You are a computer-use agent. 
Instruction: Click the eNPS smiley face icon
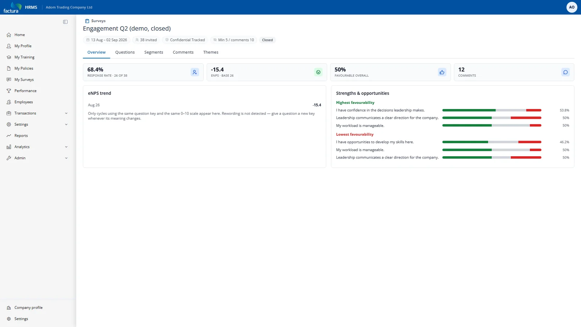318,72
